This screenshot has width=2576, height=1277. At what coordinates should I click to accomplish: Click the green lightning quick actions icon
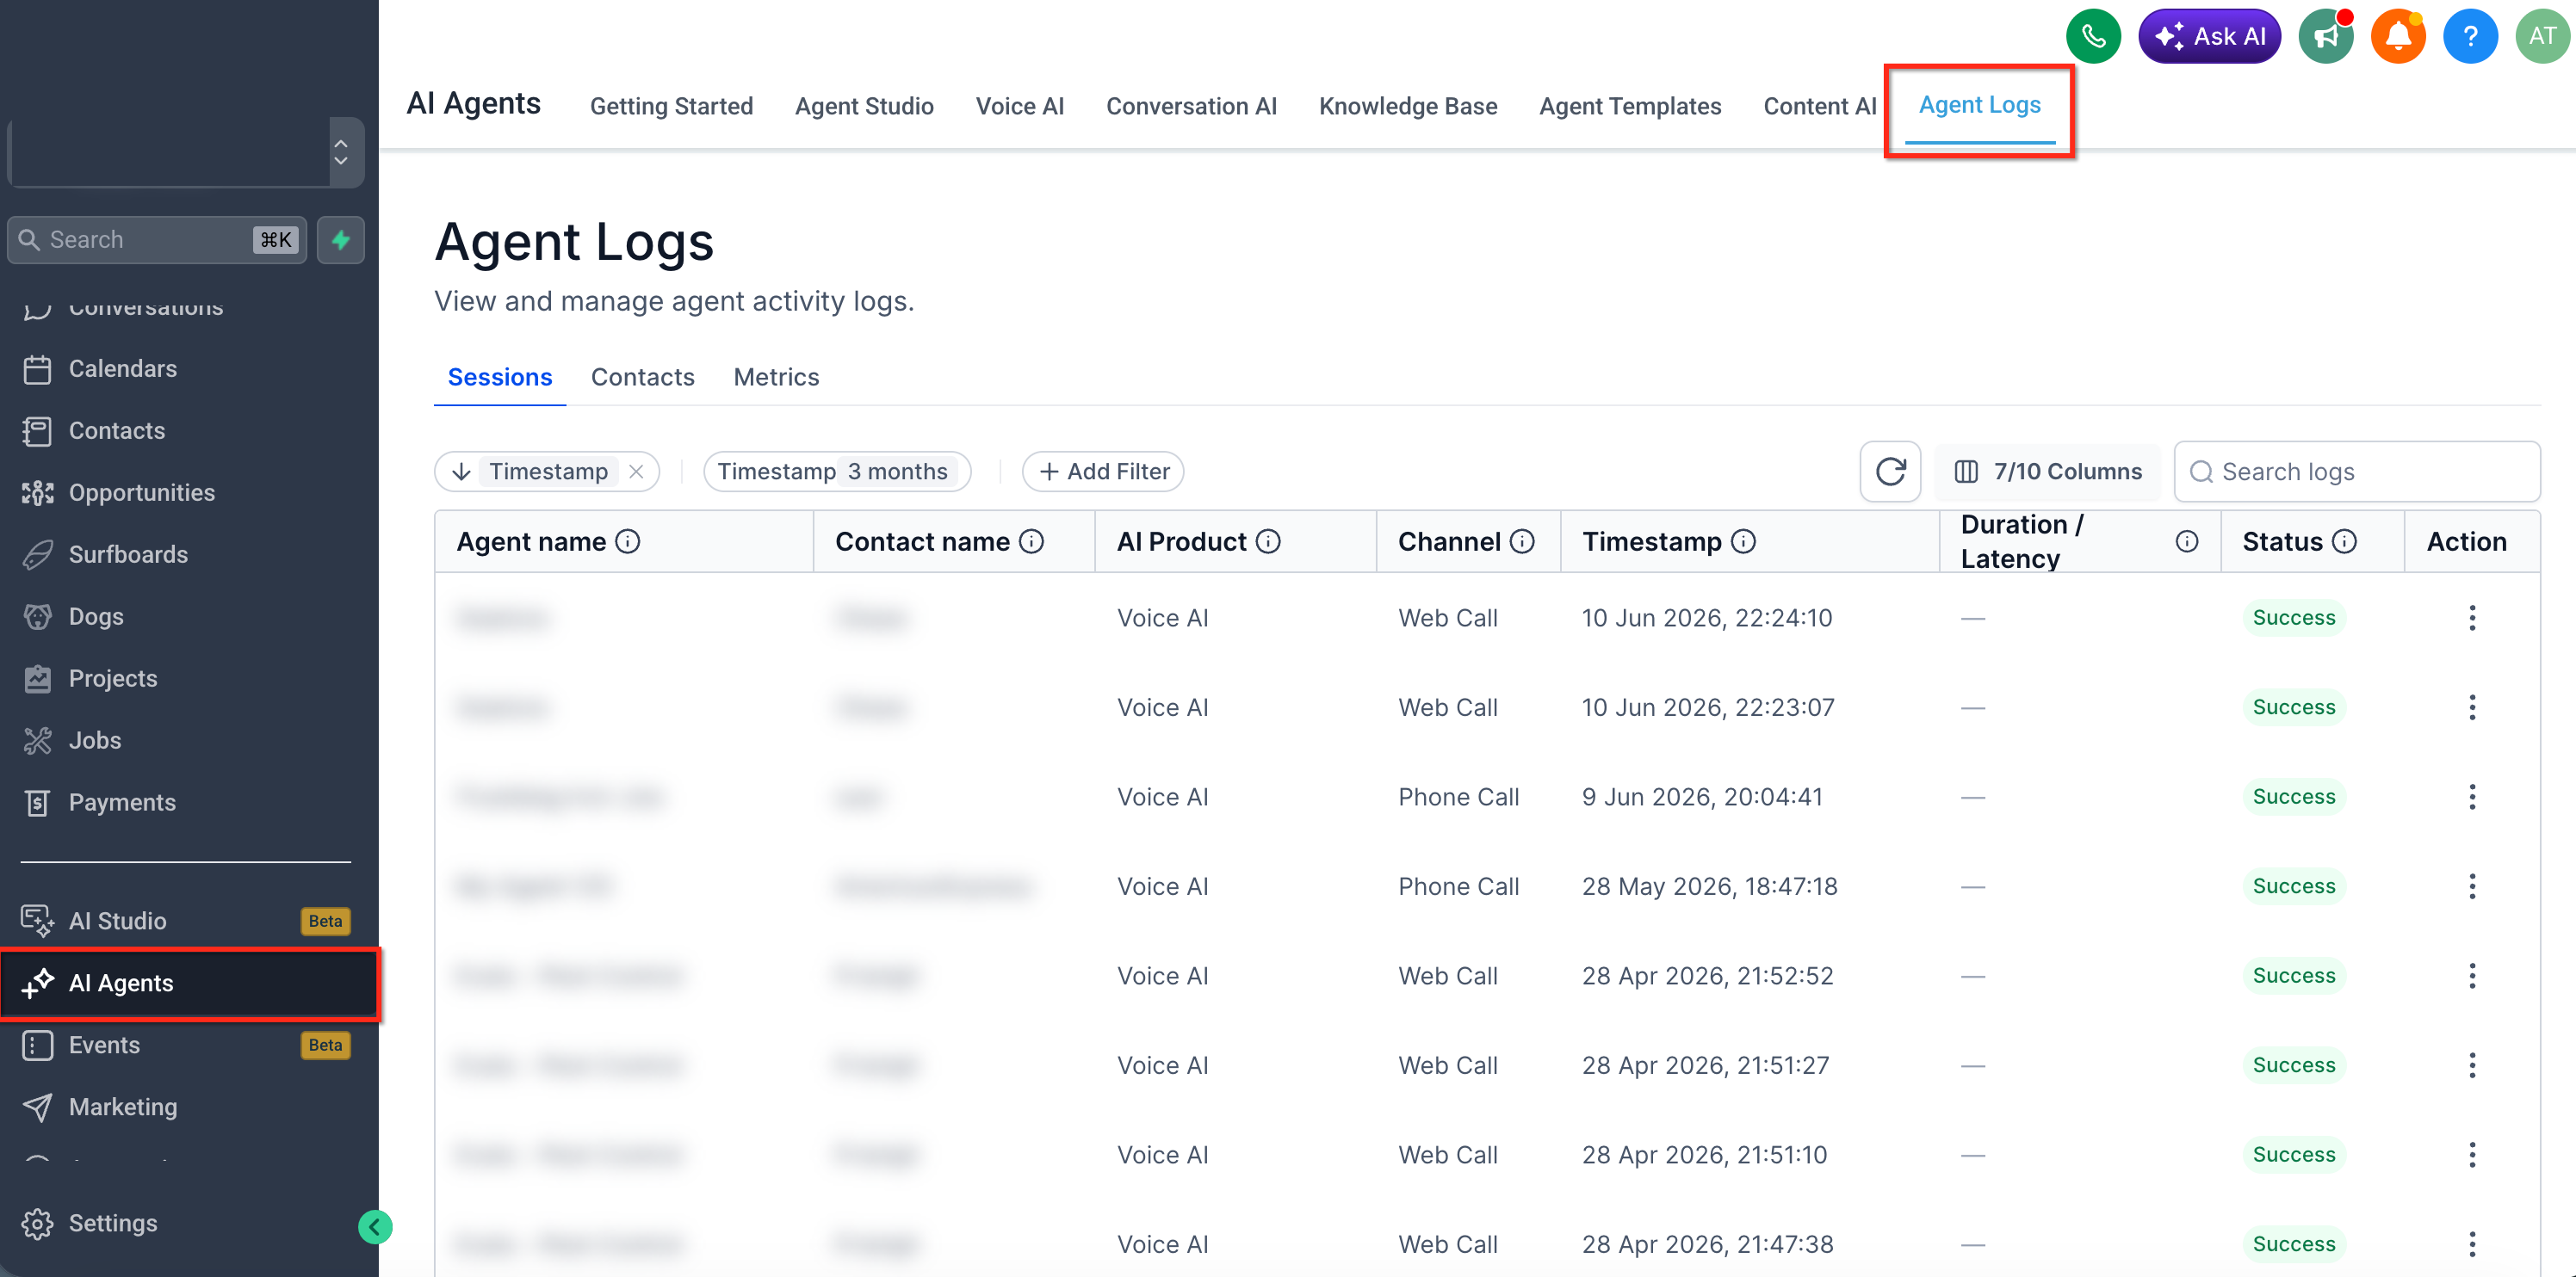click(x=341, y=240)
